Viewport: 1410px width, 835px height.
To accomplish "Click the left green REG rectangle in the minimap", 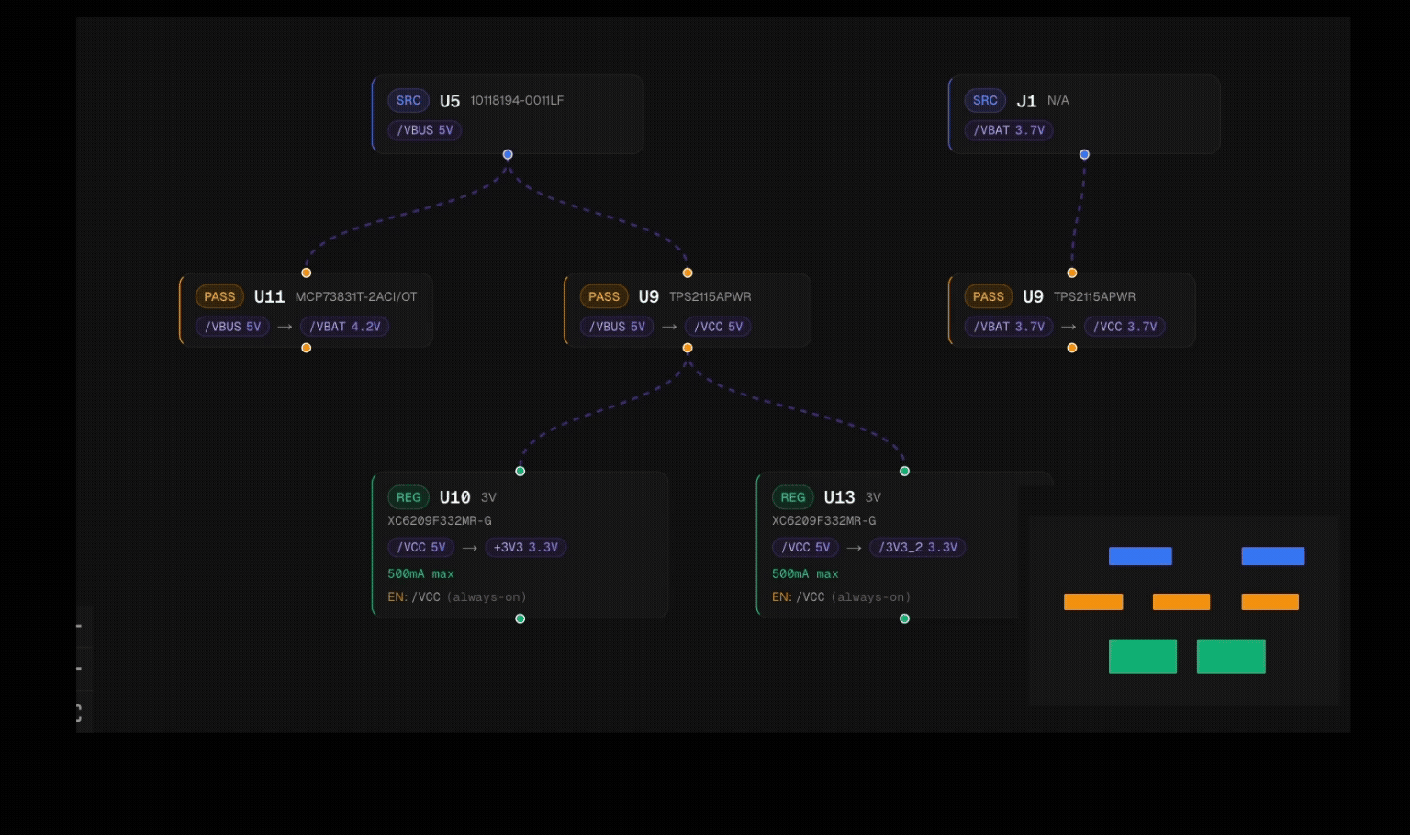I will 1143,656.
